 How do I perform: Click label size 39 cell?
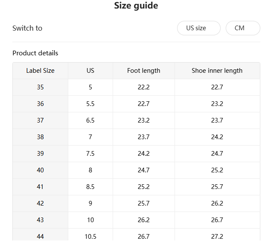click(x=40, y=154)
